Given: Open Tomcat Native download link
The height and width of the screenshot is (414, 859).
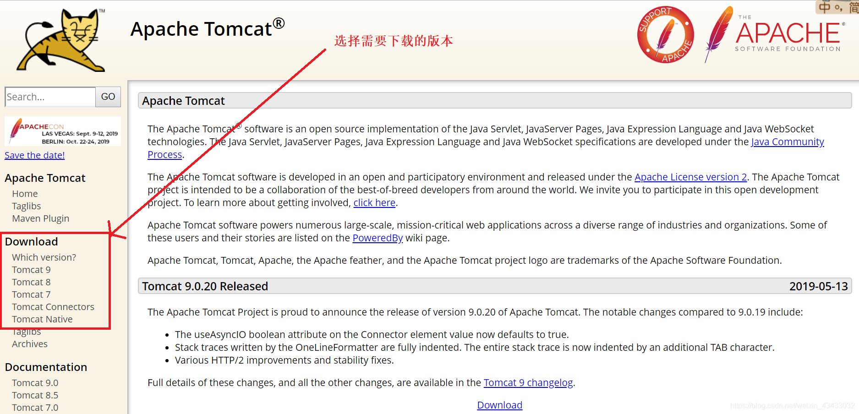Looking at the screenshot, I should (x=42, y=319).
